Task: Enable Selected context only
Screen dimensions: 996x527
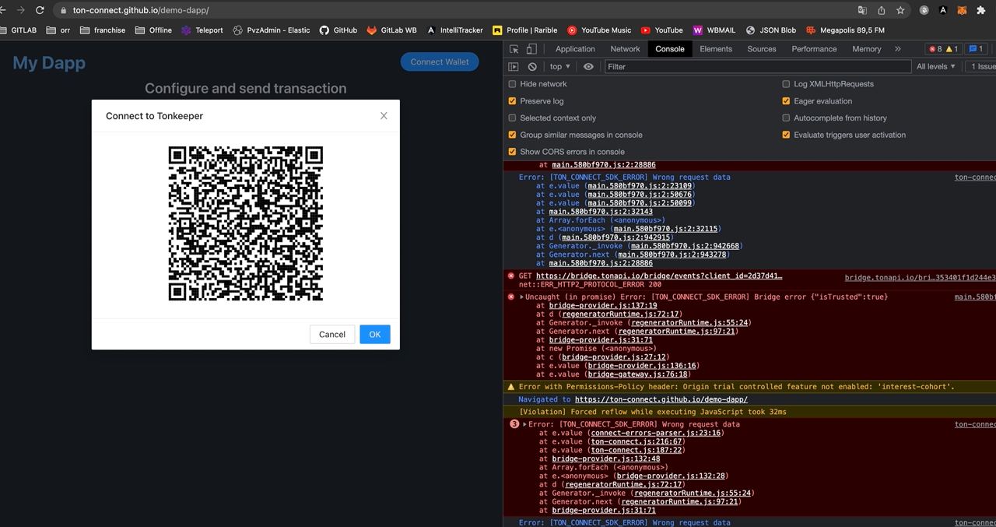Action: (x=512, y=118)
